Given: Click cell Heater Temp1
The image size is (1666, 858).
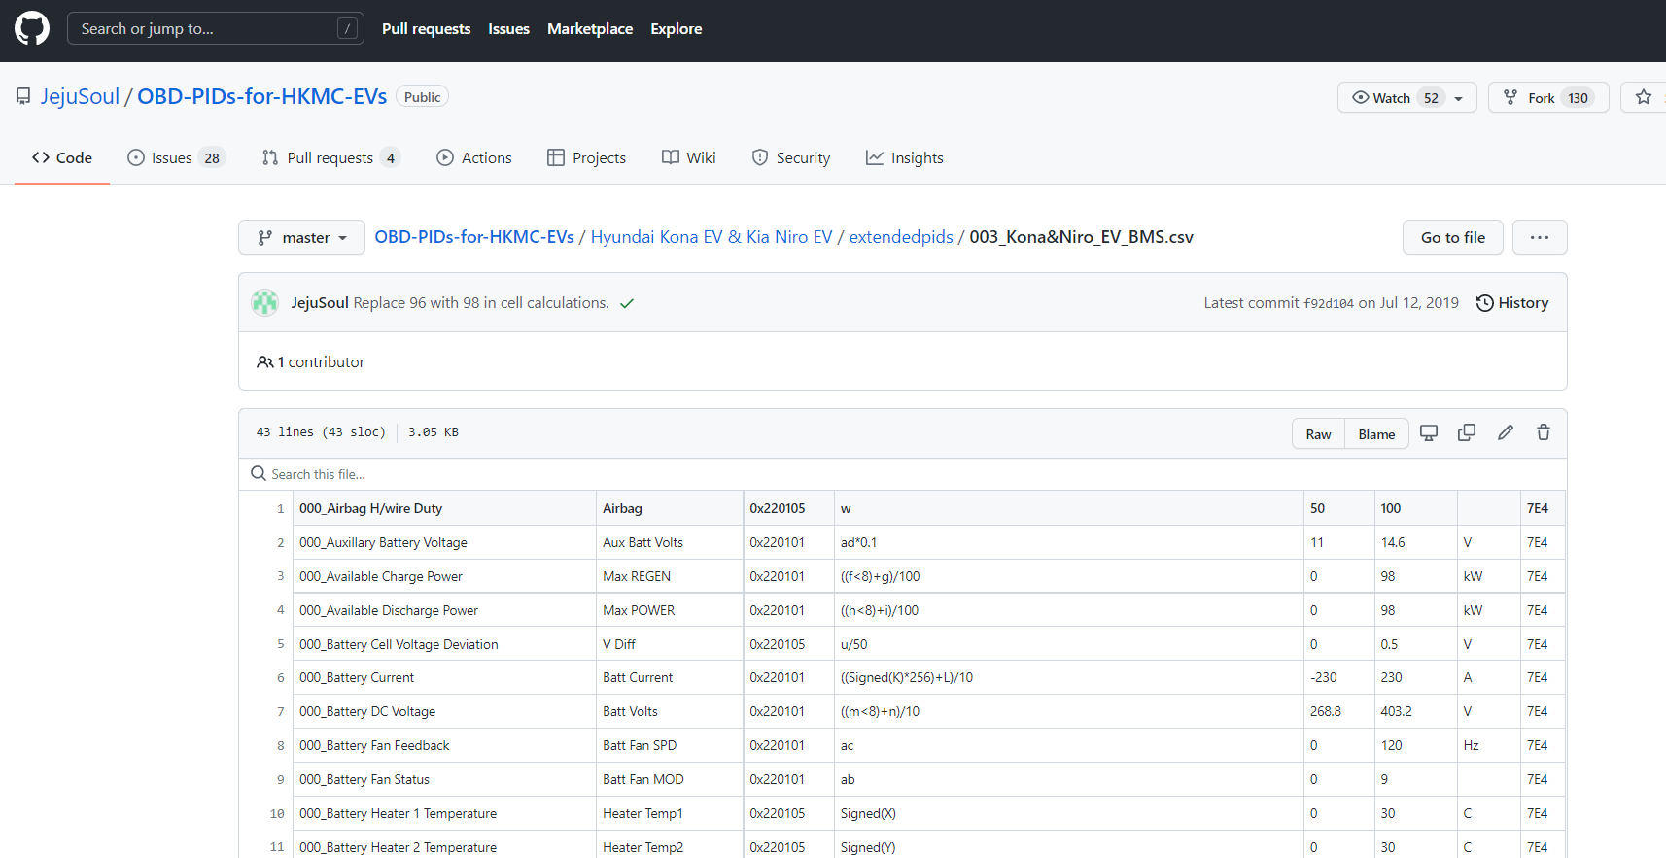Looking at the screenshot, I should click(x=670, y=813).
